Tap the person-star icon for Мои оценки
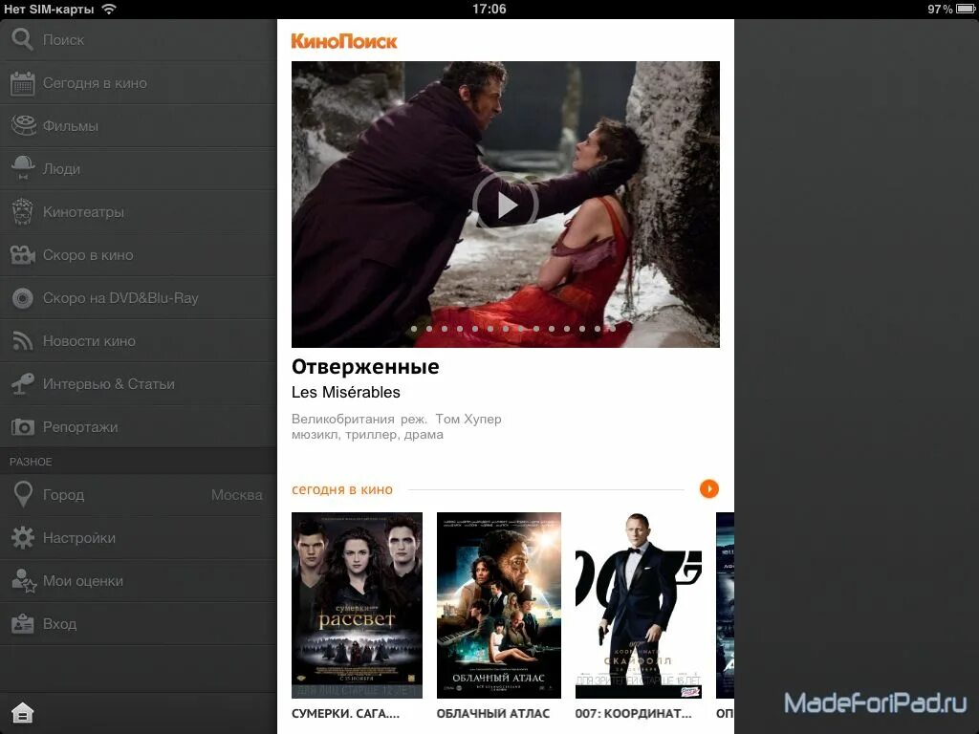Viewport: 979px width, 734px height. click(x=24, y=580)
